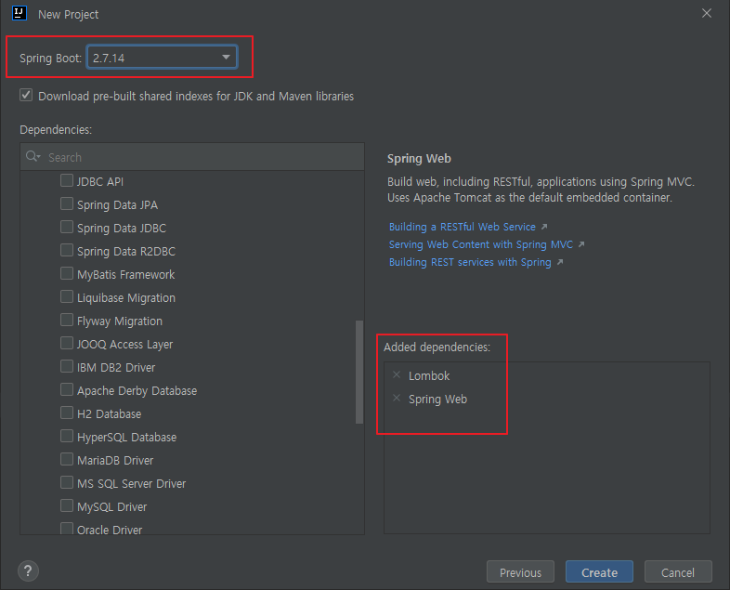Enable Spring Data R2DBC checkbox

(67, 250)
